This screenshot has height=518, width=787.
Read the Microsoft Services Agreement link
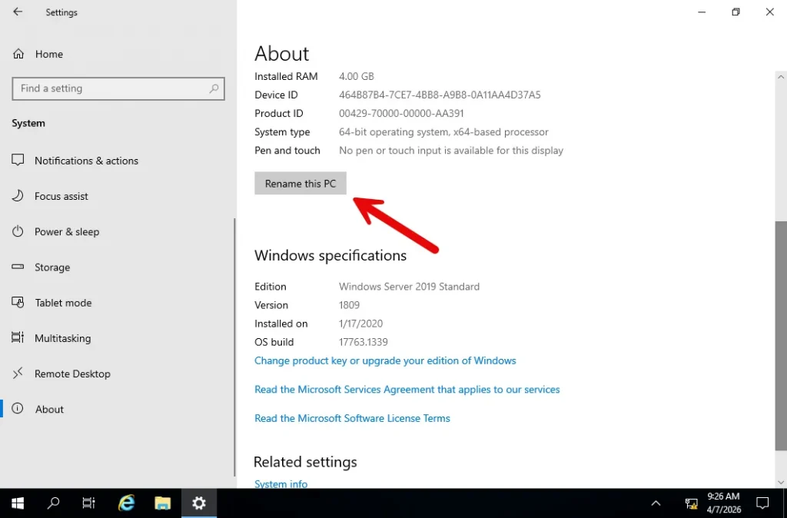tap(407, 390)
